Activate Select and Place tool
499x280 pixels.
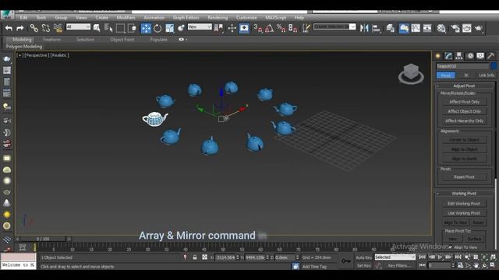tap(181, 28)
